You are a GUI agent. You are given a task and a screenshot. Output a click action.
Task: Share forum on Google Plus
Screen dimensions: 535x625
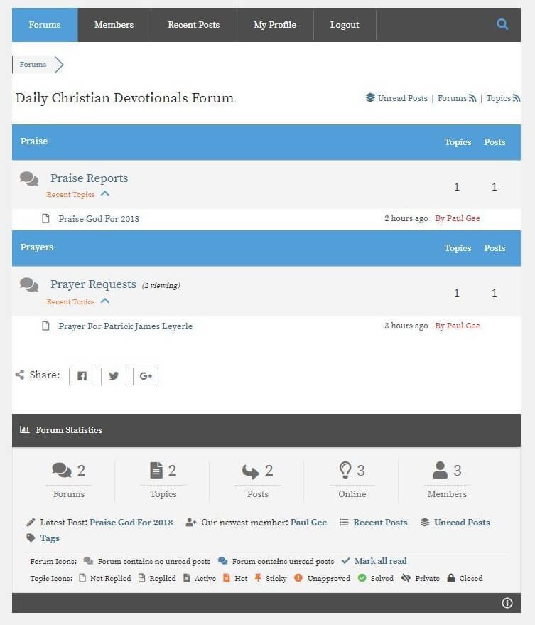(146, 376)
